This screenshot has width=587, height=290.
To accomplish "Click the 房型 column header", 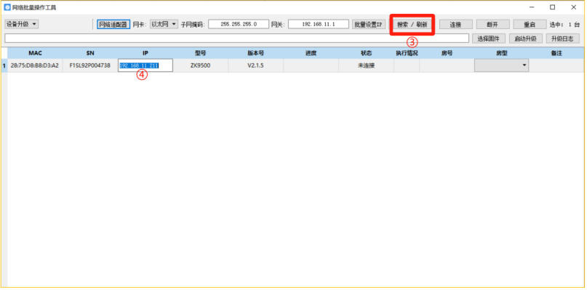I will 502,53.
